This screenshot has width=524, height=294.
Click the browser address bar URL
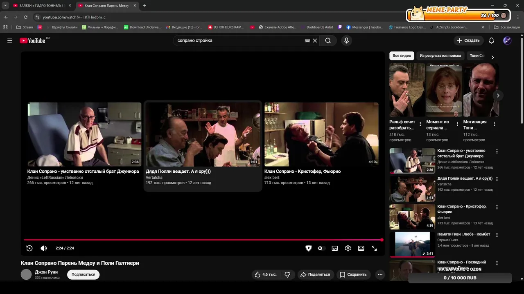74,17
